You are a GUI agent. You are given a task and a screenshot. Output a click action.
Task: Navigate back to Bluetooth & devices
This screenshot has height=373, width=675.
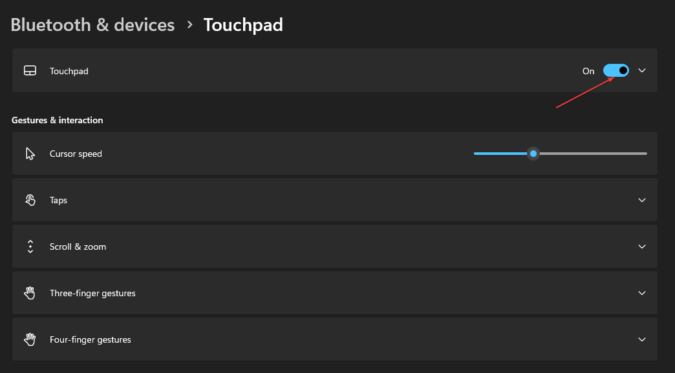(x=92, y=25)
